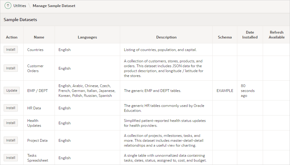Install the Customer Orders dataset
This screenshot has height=165, width=290.
coord(11,68)
